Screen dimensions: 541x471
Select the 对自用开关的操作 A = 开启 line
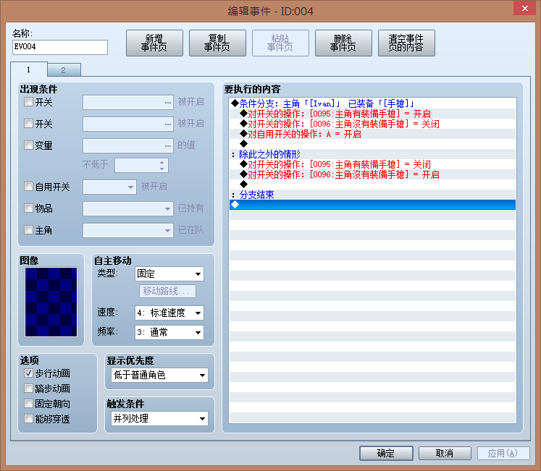coord(373,134)
